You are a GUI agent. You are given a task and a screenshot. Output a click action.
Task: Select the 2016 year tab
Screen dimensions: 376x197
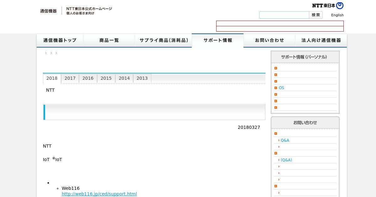[88, 78]
